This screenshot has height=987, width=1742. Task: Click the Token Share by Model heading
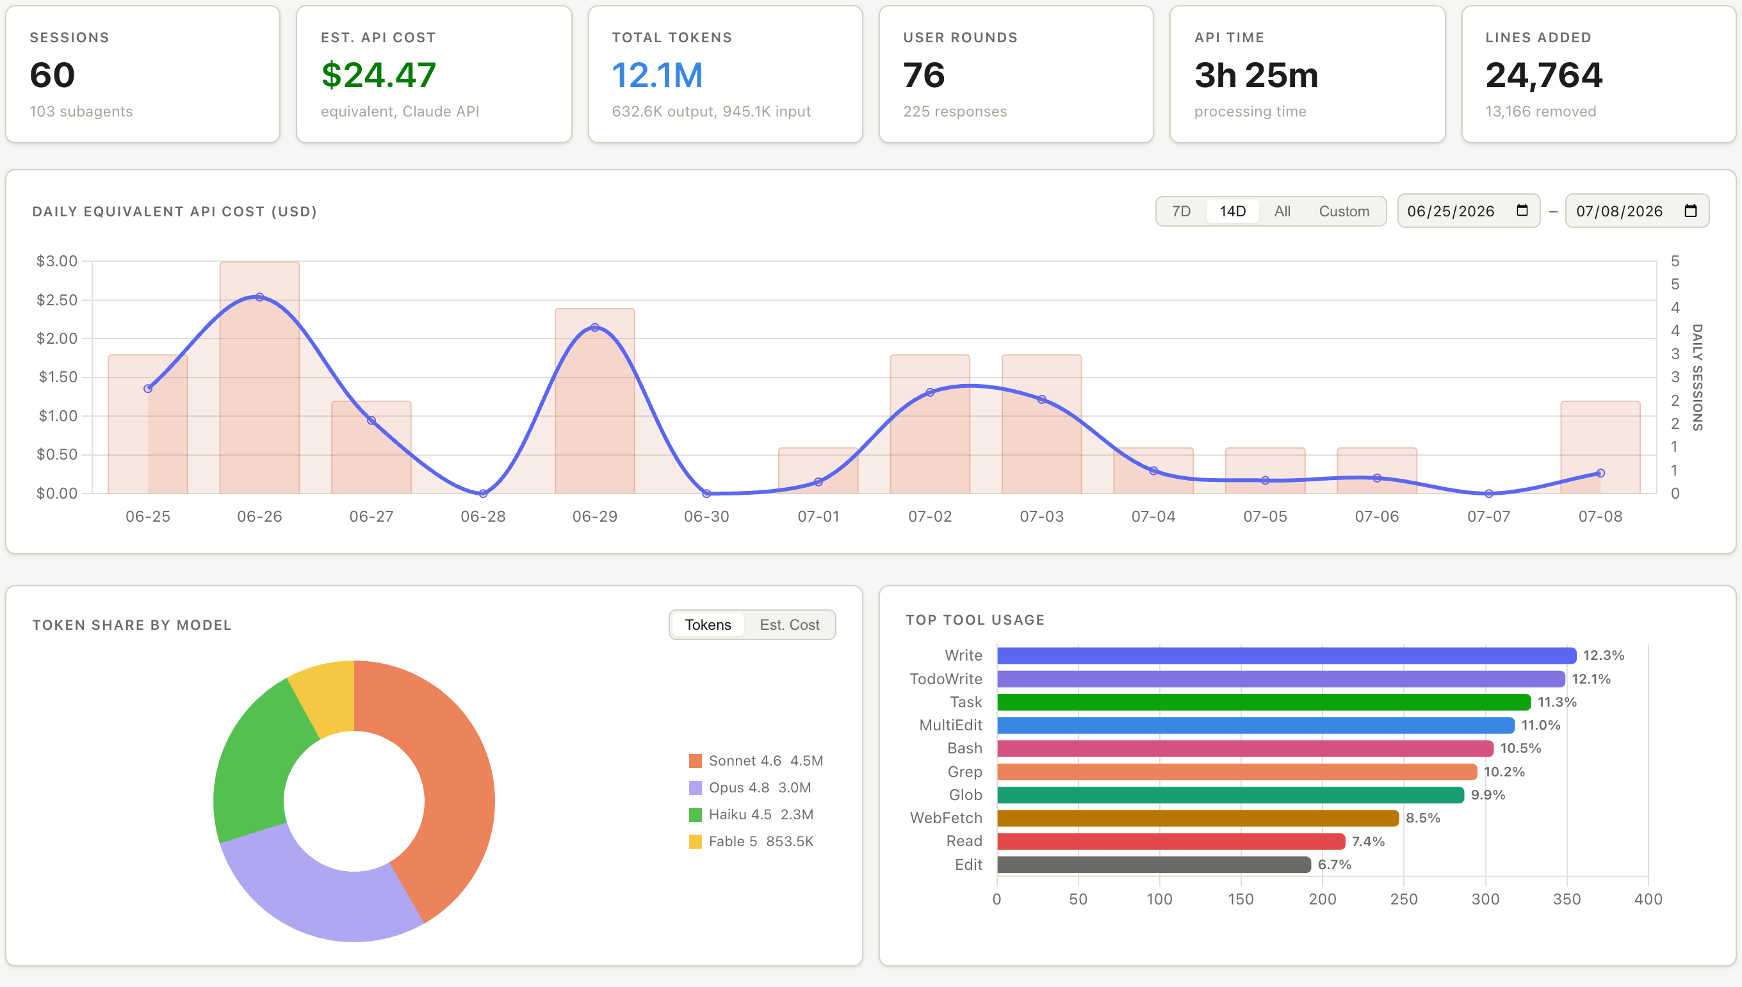coord(131,625)
